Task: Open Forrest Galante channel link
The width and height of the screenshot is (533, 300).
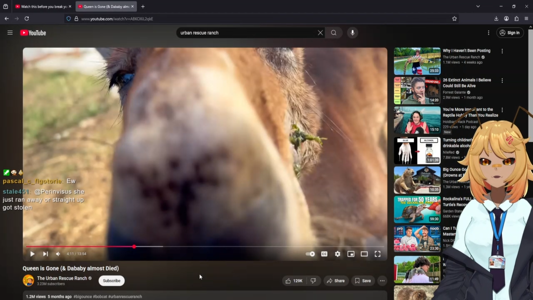Action: coord(454,92)
